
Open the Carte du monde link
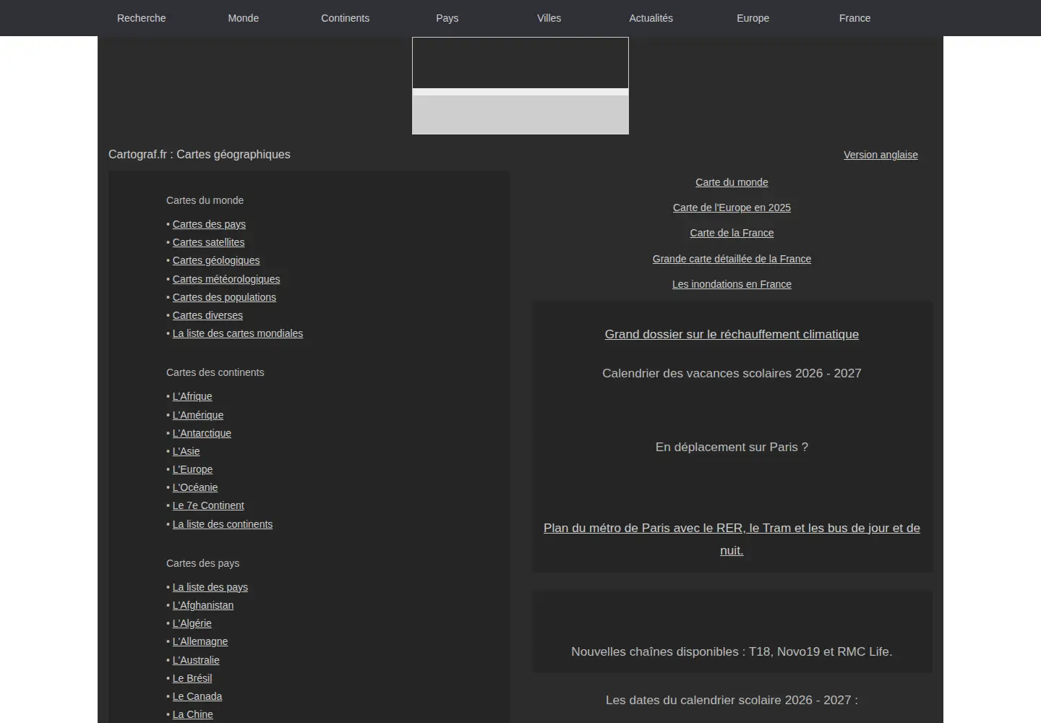tap(732, 182)
